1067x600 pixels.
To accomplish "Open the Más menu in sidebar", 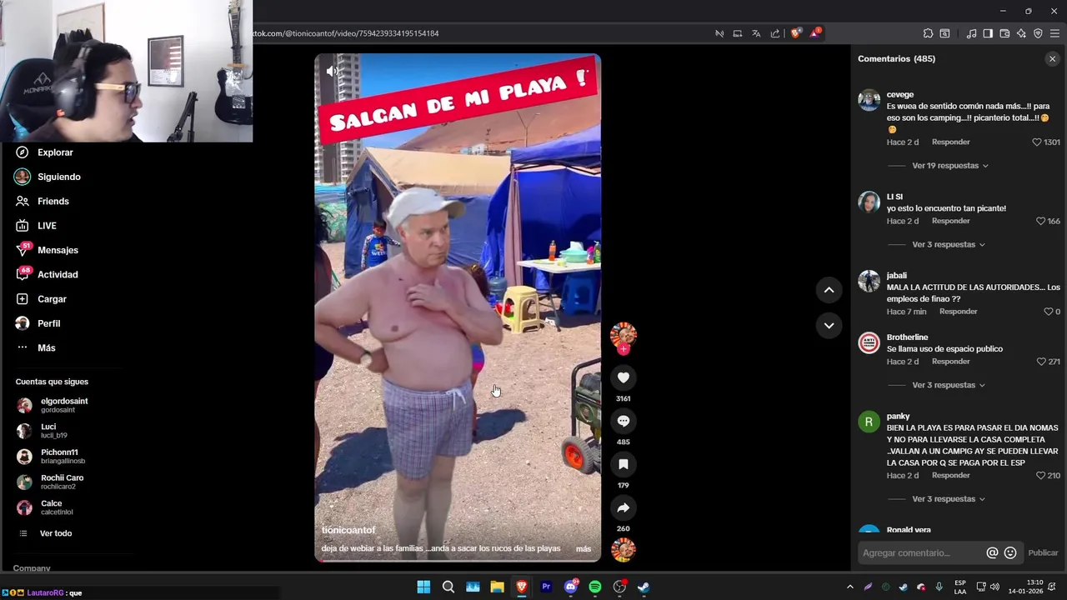I will 46,347.
